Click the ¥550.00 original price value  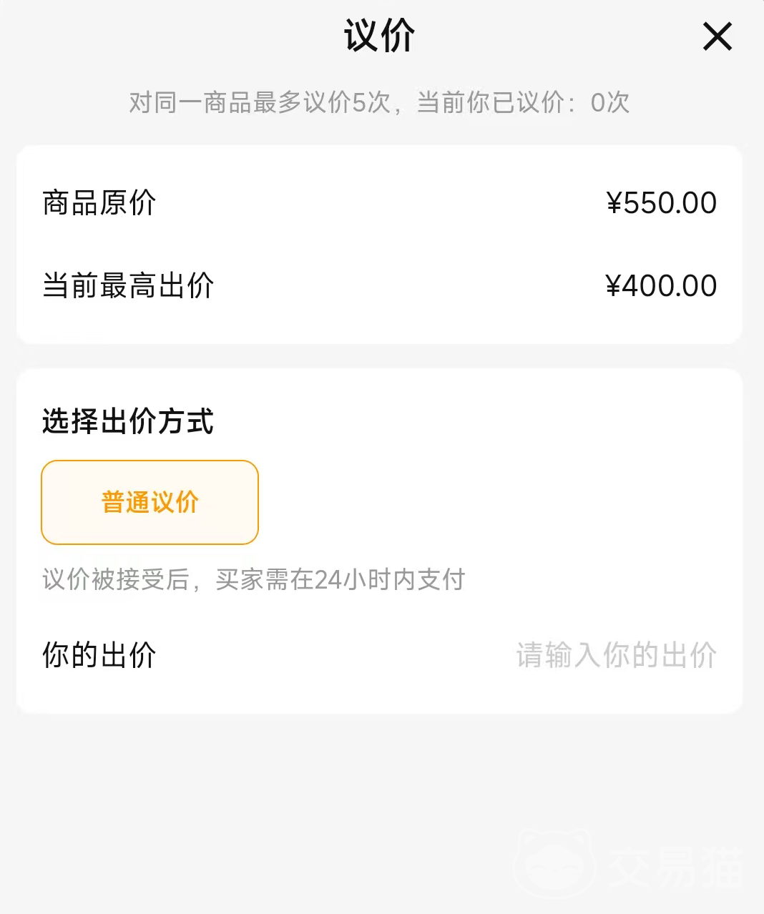point(661,203)
